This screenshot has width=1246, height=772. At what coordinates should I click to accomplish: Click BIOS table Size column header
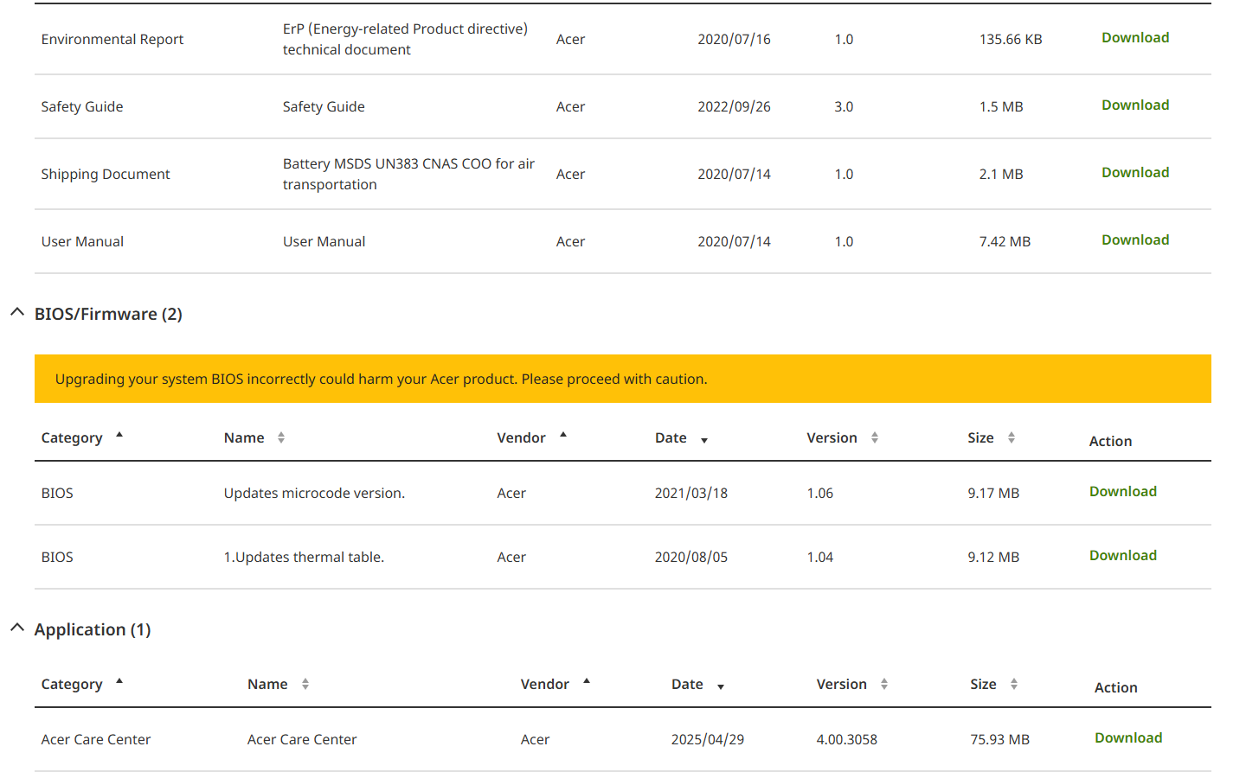coord(980,438)
